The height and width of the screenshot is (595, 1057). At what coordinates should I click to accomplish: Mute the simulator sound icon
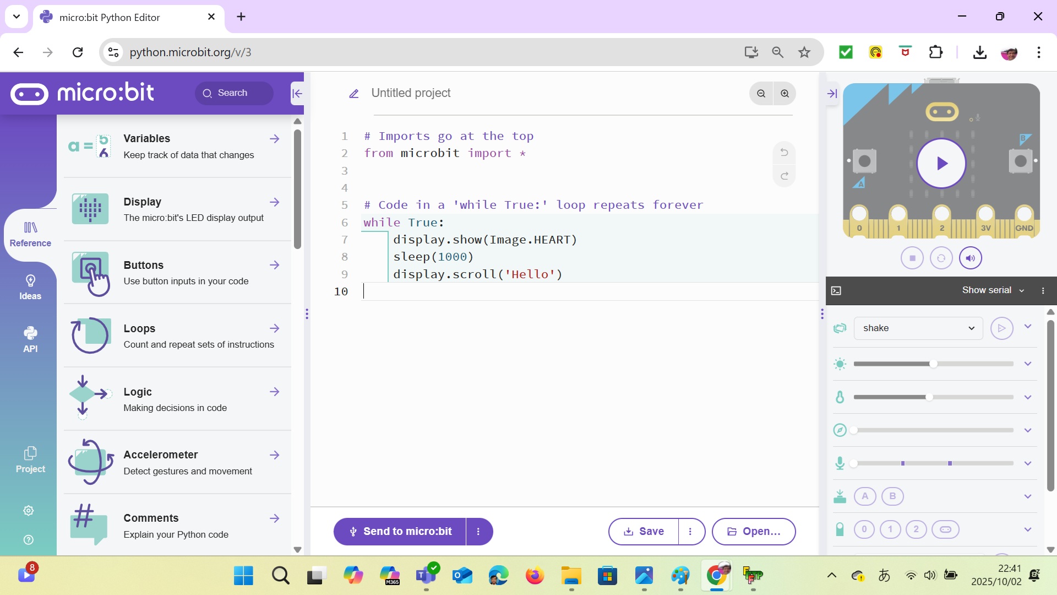click(971, 258)
